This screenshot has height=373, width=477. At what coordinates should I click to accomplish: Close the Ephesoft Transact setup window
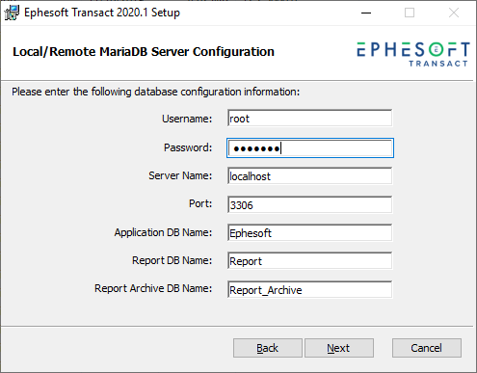point(454,13)
